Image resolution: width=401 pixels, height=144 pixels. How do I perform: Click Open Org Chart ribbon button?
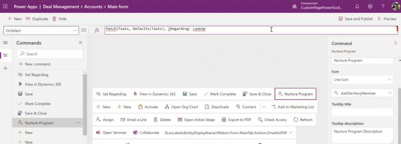[181, 107]
